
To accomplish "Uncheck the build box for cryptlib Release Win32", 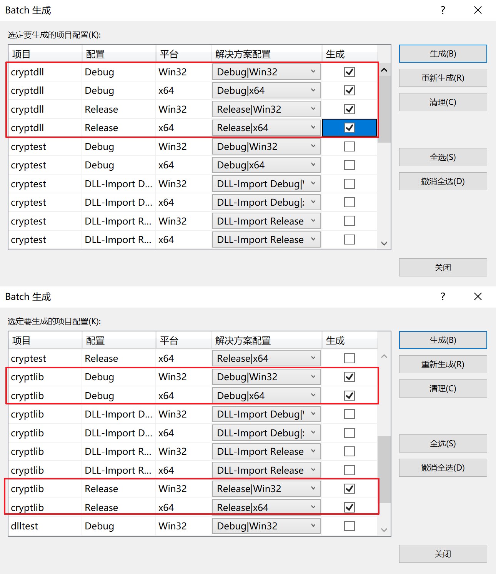I will click(349, 489).
